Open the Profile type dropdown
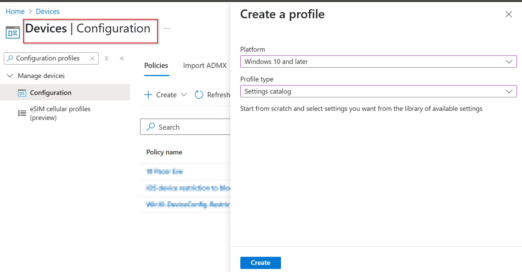This screenshot has height=272, width=522. tap(378, 91)
